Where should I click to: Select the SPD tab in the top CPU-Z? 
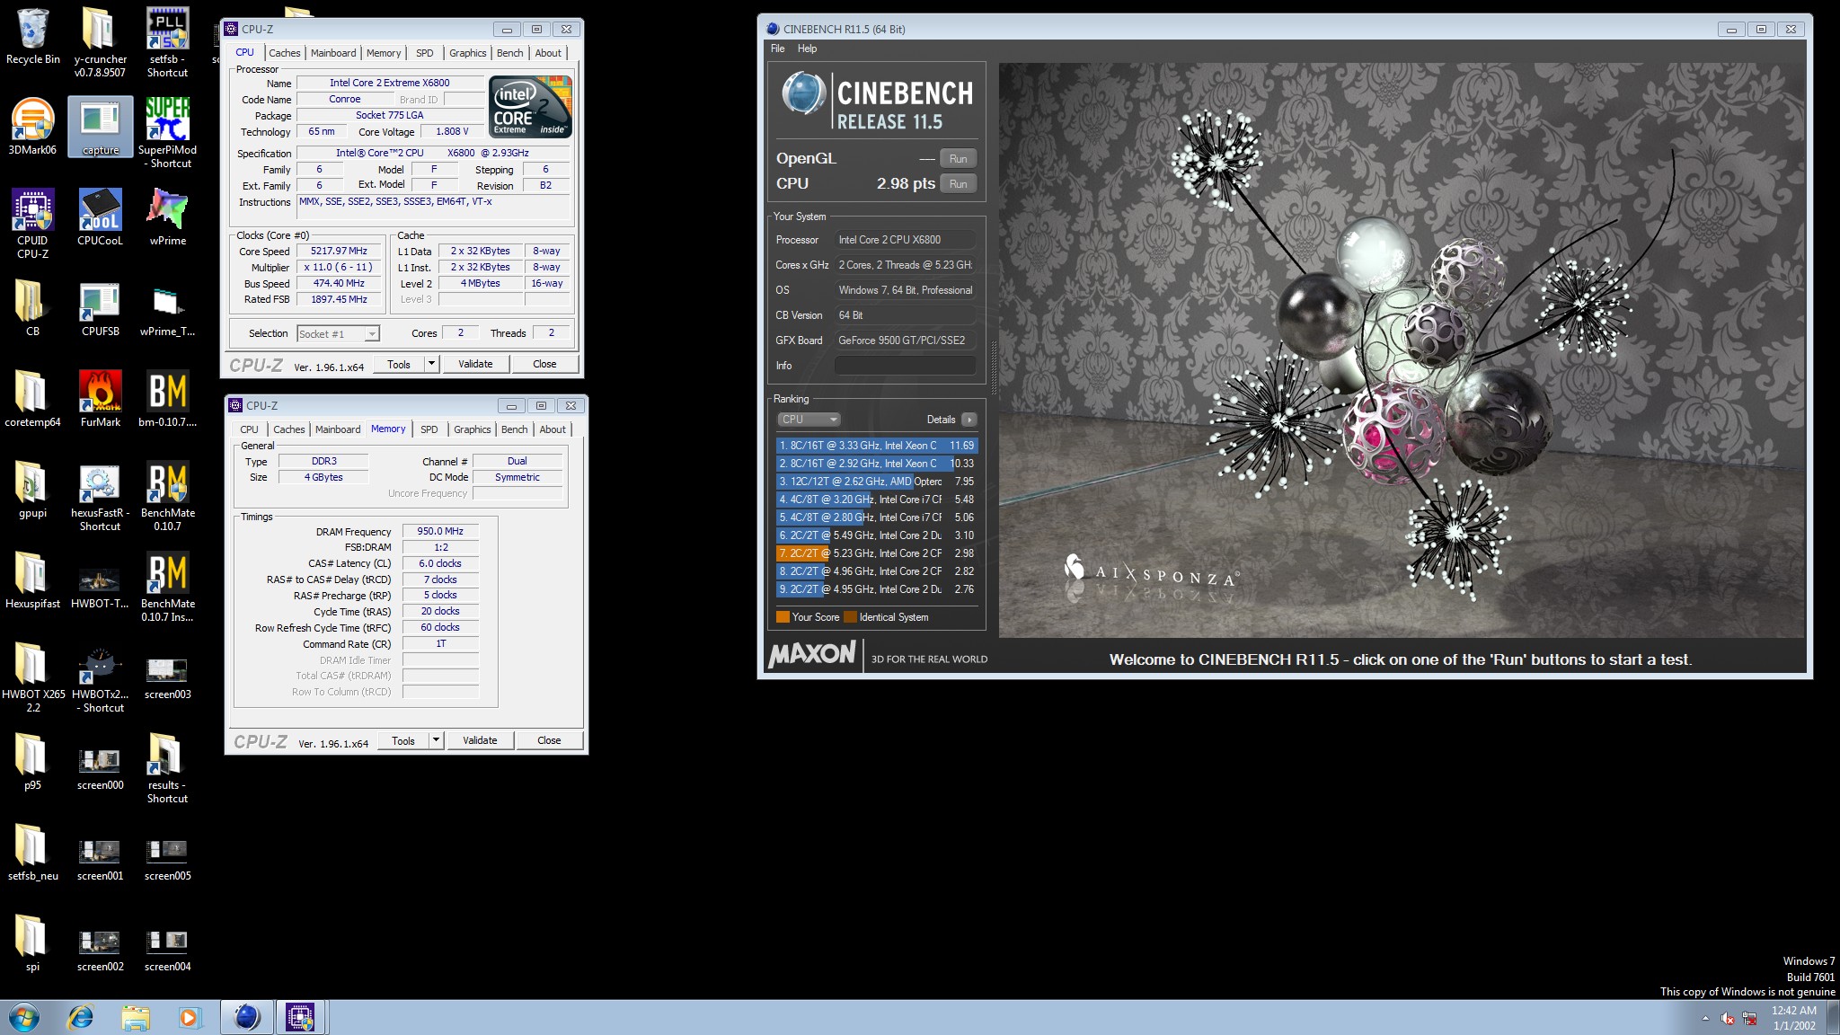coord(425,53)
